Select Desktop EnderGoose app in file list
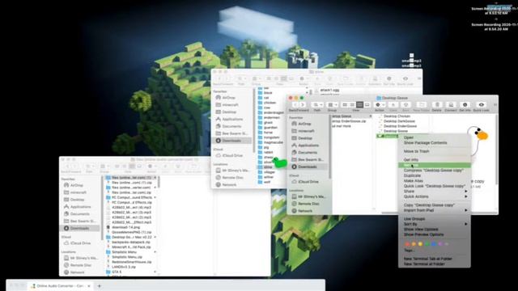 pos(400,126)
